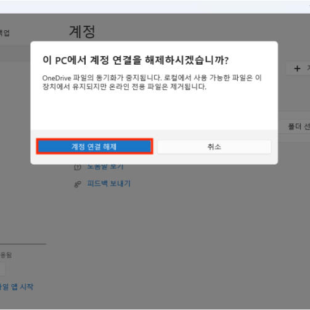The width and height of the screenshot is (310, 310).
Task: Click the 폴더 선택 button at right edge
Action: point(299,126)
